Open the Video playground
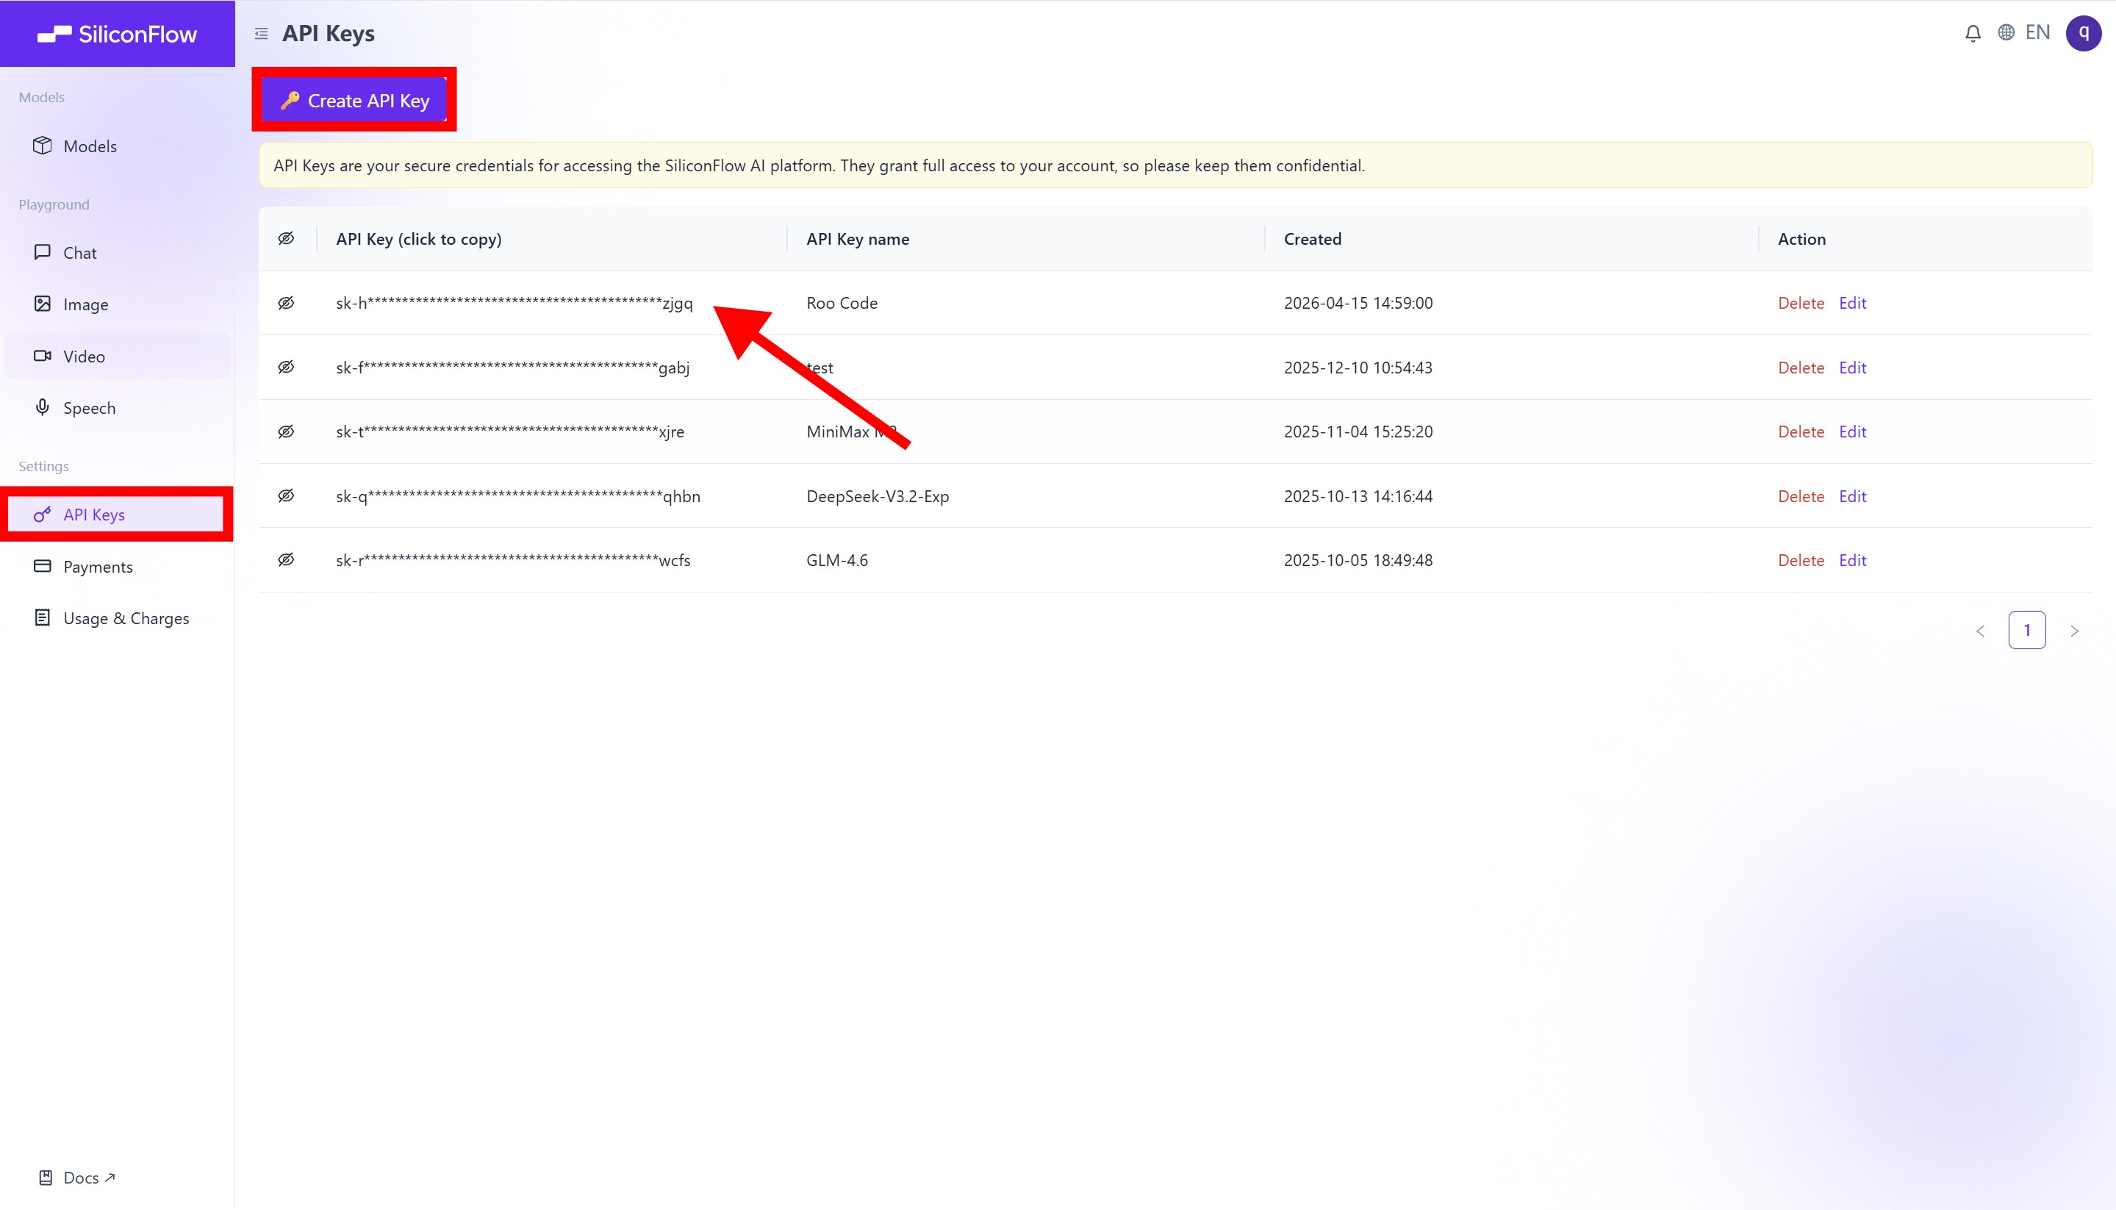Screen dimensions: 2116x1210 point(84,357)
